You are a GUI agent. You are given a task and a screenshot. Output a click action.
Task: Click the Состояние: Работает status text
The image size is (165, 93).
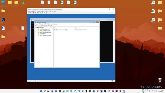33,81
